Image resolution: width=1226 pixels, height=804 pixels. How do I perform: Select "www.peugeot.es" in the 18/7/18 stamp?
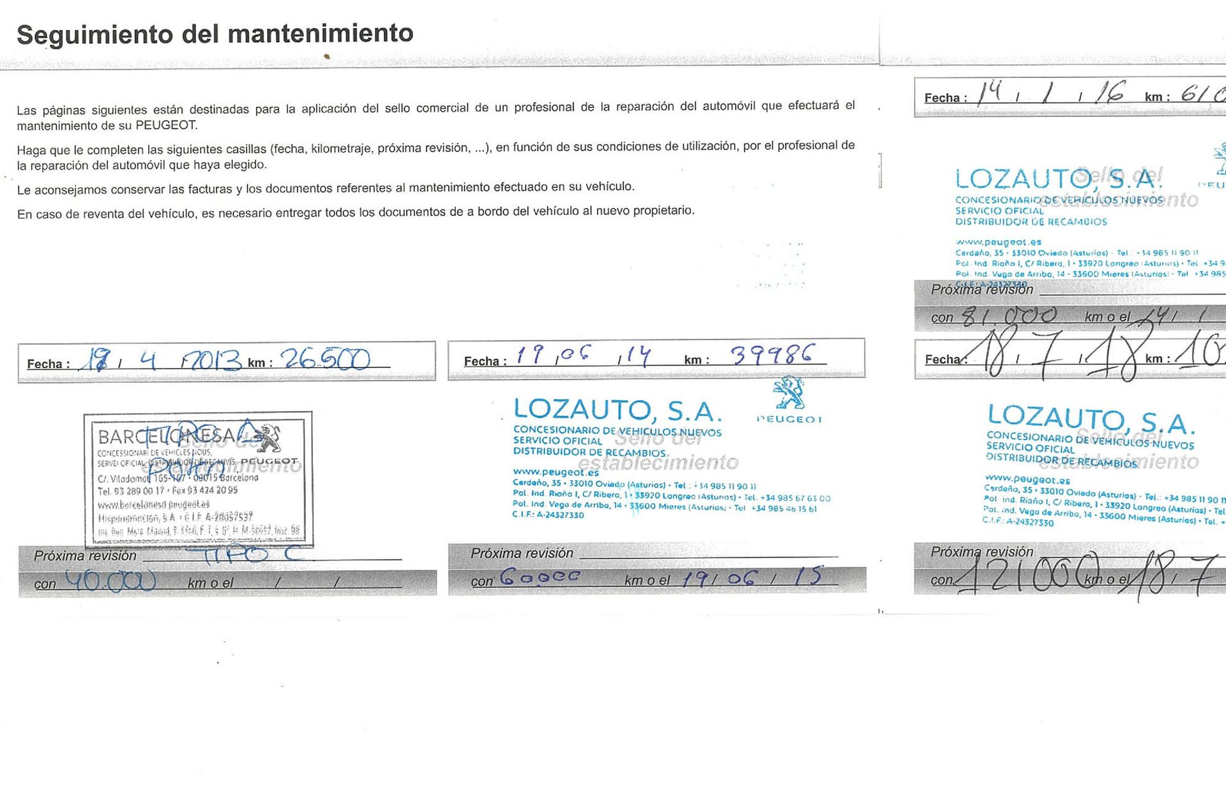[1027, 479]
